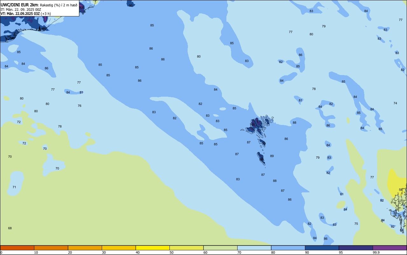Pick the light green 60–70 legend swatch

[220, 248]
